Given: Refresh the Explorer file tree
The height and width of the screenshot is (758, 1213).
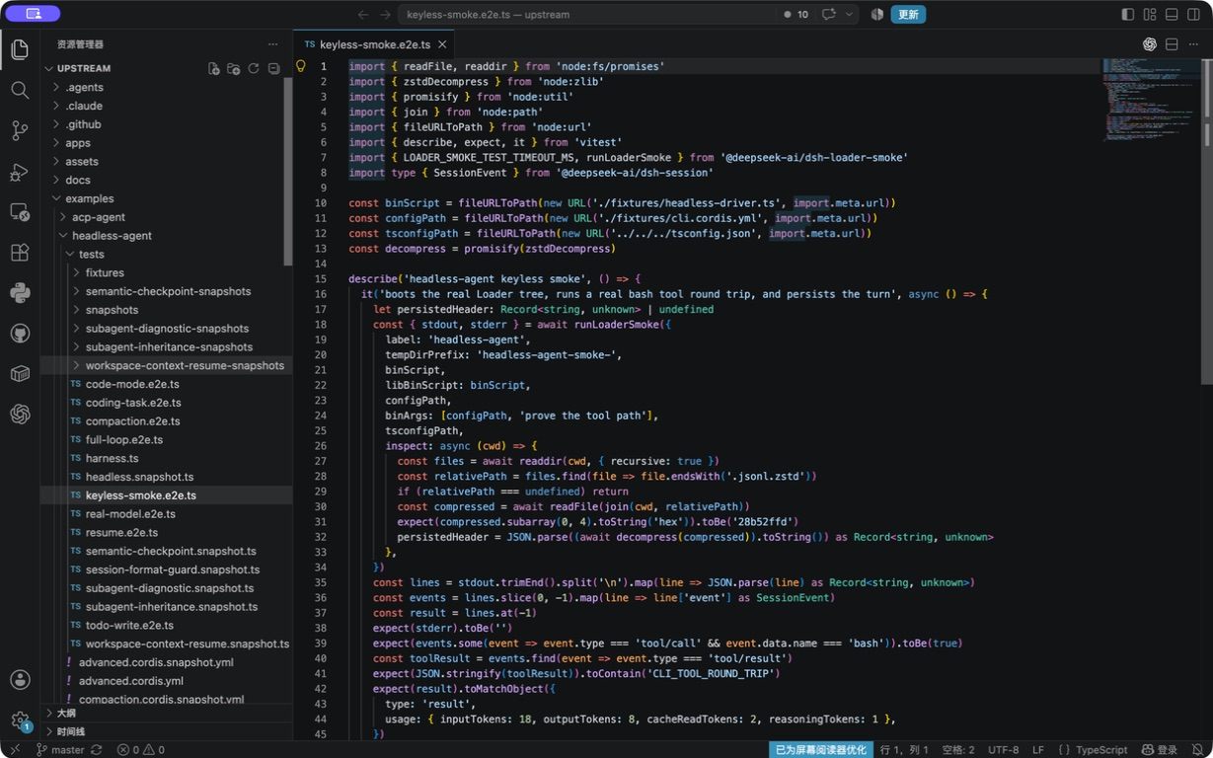Looking at the screenshot, I should click(x=254, y=69).
